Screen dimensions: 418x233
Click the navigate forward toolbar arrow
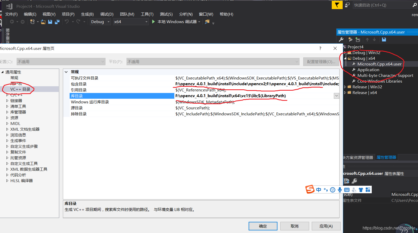tap(23, 22)
